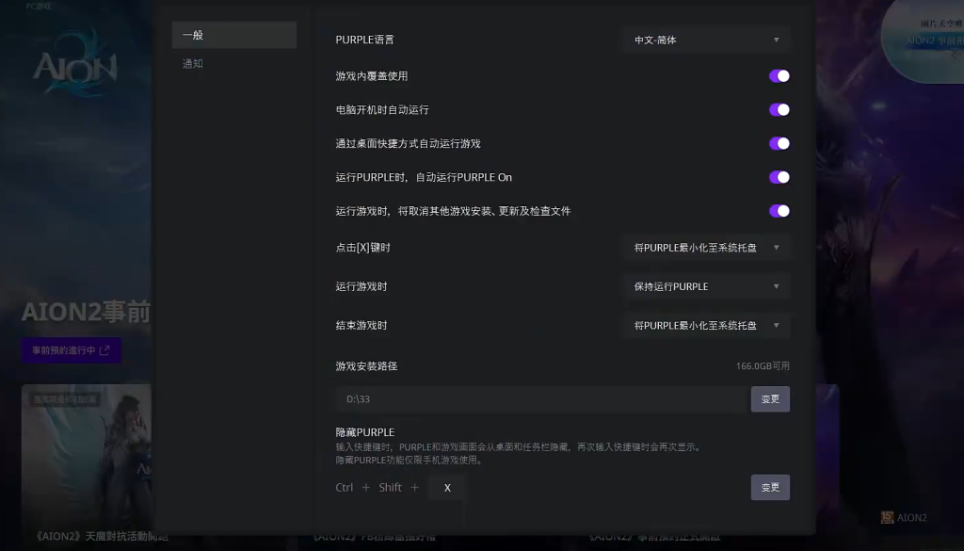Toggle the 游戏内覆盖使用 switch
The height and width of the screenshot is (551, 964).
click(779, 76)
